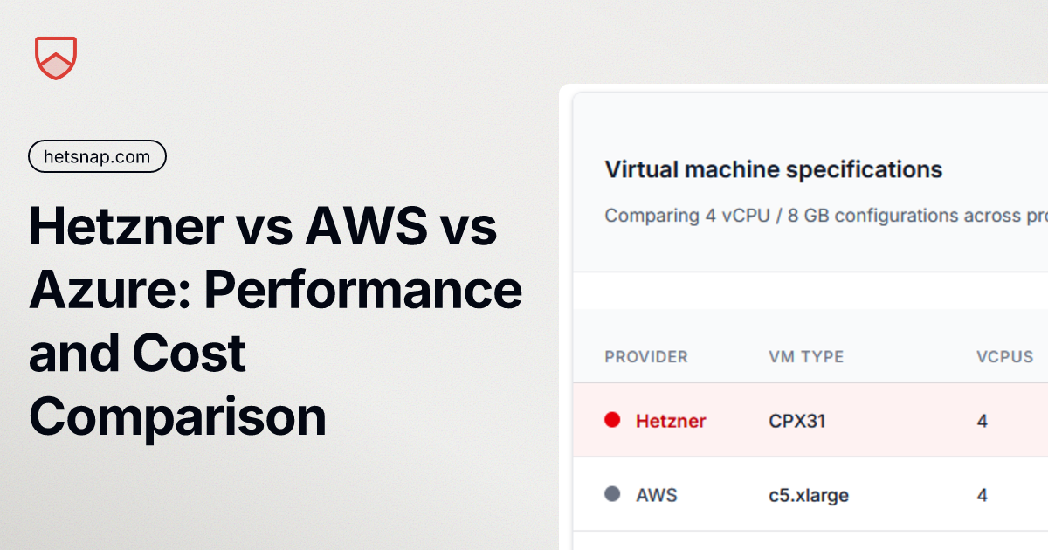Sort by the VM TYPE column header
Image resolution: width=1048 pixels, height=550 pixels.
click(805, 356)
